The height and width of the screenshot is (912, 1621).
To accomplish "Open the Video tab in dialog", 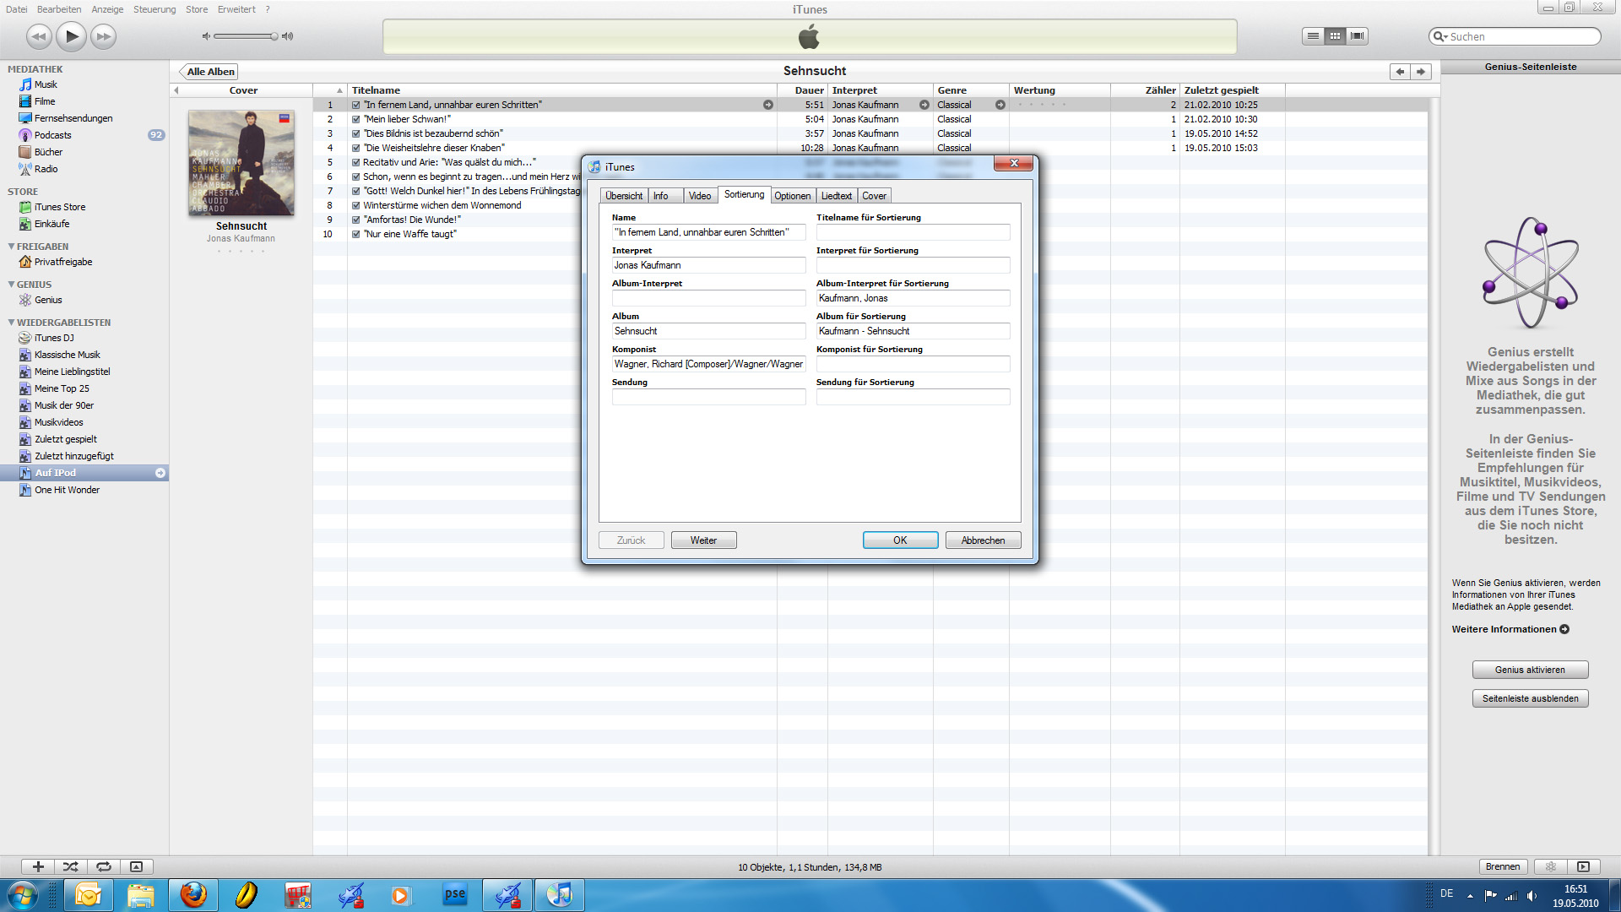I will (700, 196).
